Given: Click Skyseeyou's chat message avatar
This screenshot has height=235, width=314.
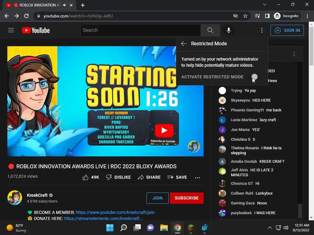Looking at the screenshot, I should [222, 100].
